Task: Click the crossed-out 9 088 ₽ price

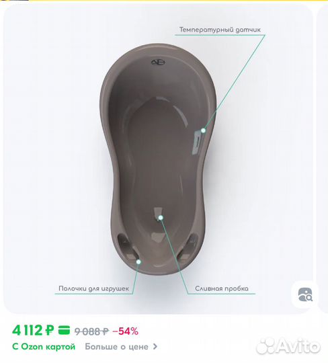Action: click(91, 331)
